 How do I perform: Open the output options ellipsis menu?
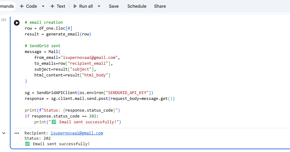17,133
